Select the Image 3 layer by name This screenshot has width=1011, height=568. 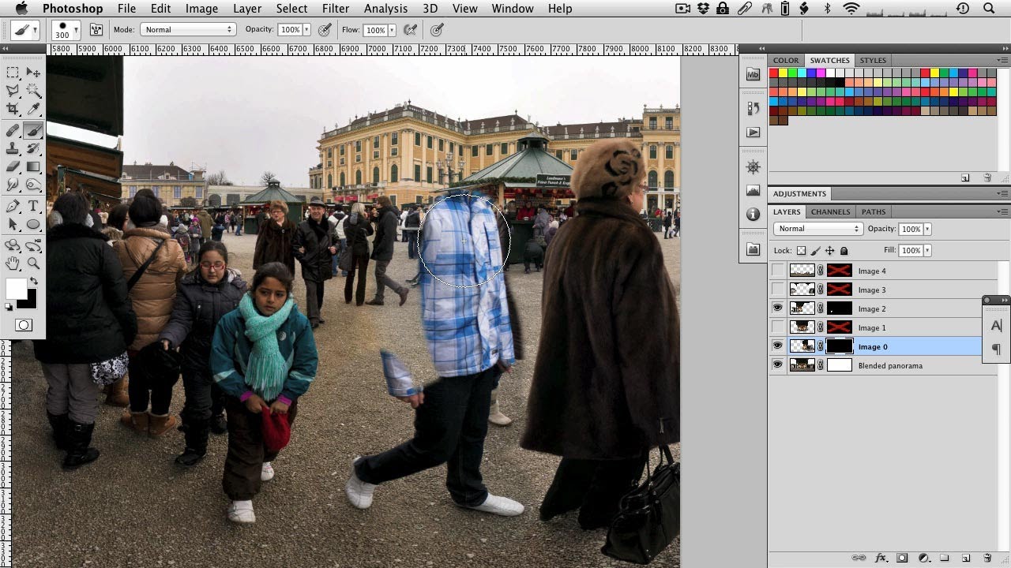[872, 290]
